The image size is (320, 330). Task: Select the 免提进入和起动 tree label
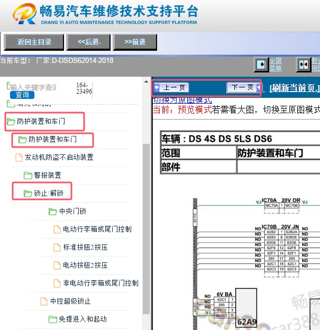[x=83, y=319]
